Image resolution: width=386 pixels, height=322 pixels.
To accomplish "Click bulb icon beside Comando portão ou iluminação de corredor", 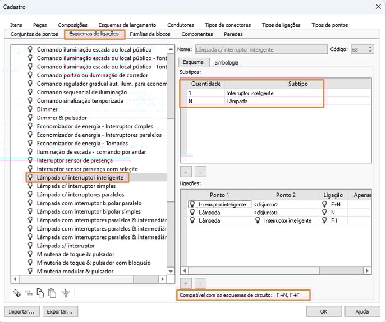I will click(30, 75).
